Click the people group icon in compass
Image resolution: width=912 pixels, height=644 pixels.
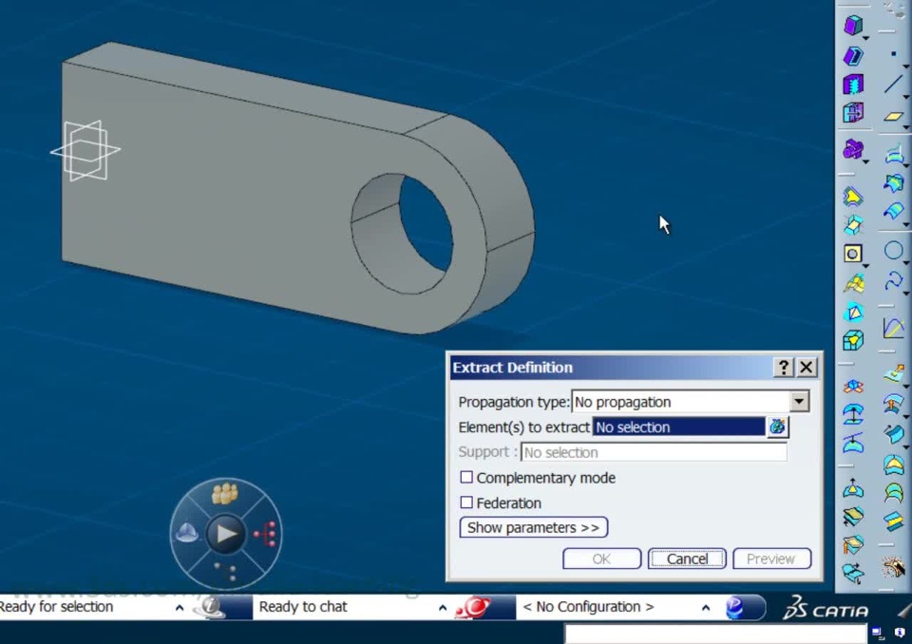pyautogui.click(x=225, y=495)
